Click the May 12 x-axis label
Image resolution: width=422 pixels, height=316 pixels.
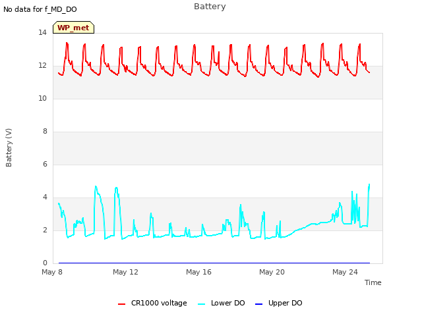point(125,272)
